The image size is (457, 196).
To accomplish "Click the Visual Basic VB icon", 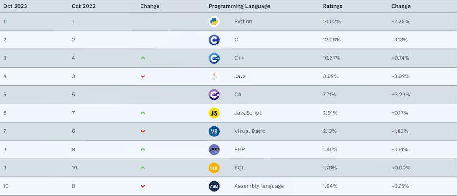I will pos(214,132).
